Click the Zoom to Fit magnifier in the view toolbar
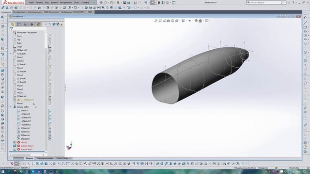This screenshot has width=310, height=174. click(x=155, y=21)
